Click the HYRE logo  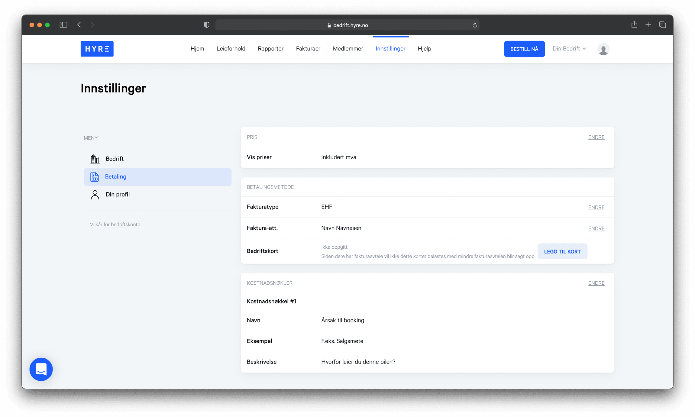pyautogui.click(x=97, y=49)
